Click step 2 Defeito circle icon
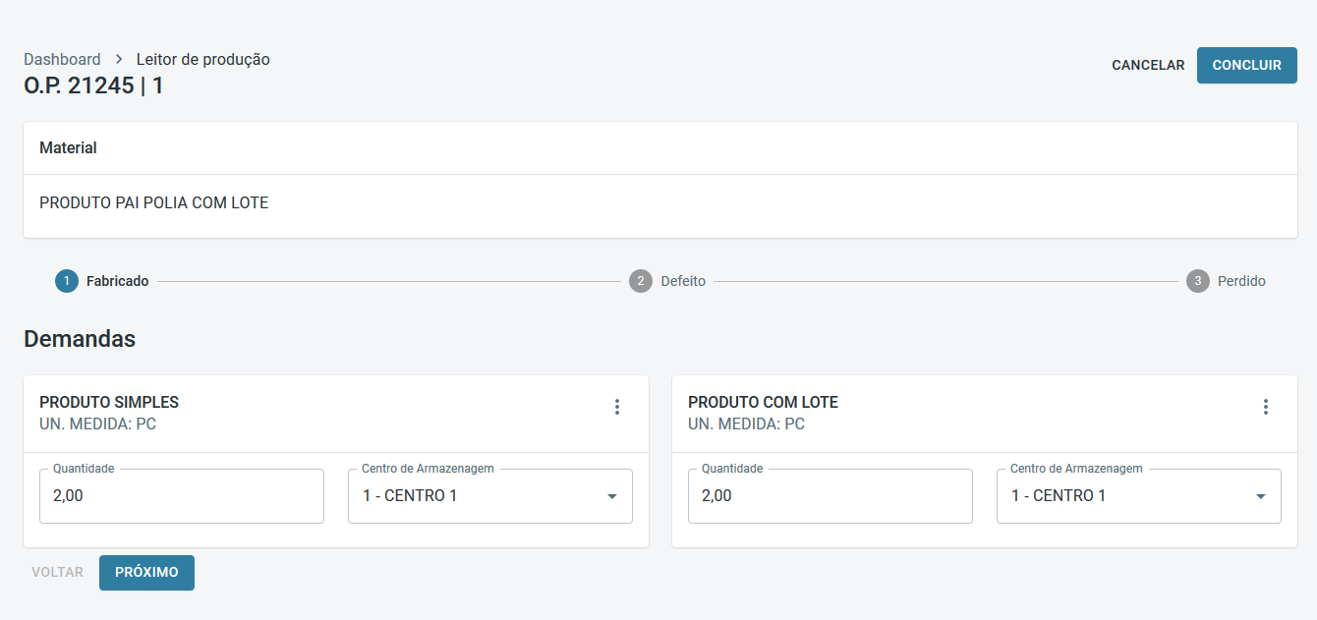Viewport: 1317px width, 620px height. (641, 281)
